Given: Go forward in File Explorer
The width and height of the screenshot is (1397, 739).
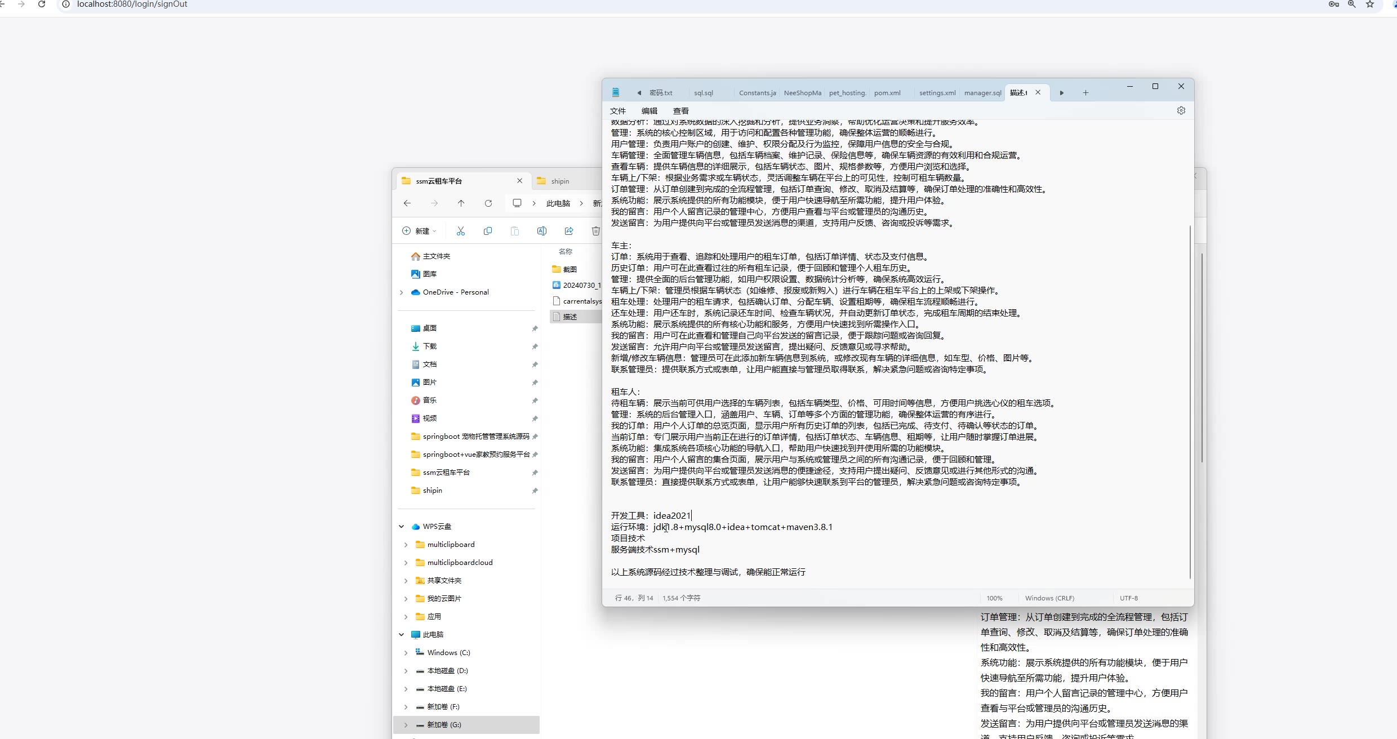Looking at the screenshot, I should click(434, 203).
